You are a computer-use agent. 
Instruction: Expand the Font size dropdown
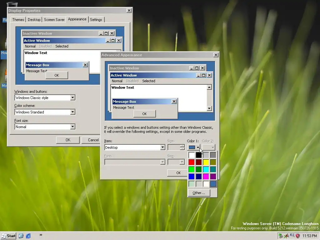pyautogui.click(x=72, y=127)
